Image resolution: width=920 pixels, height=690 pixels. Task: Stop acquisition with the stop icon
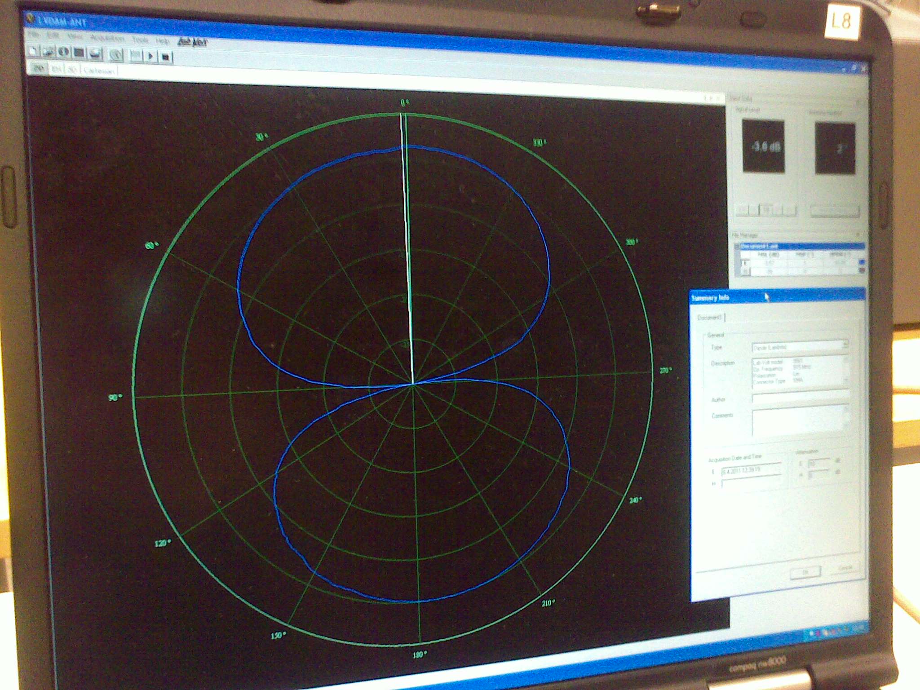pos(165,57)
